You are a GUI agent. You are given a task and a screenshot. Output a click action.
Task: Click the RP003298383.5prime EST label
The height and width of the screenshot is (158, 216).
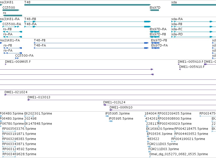[19, 139]
